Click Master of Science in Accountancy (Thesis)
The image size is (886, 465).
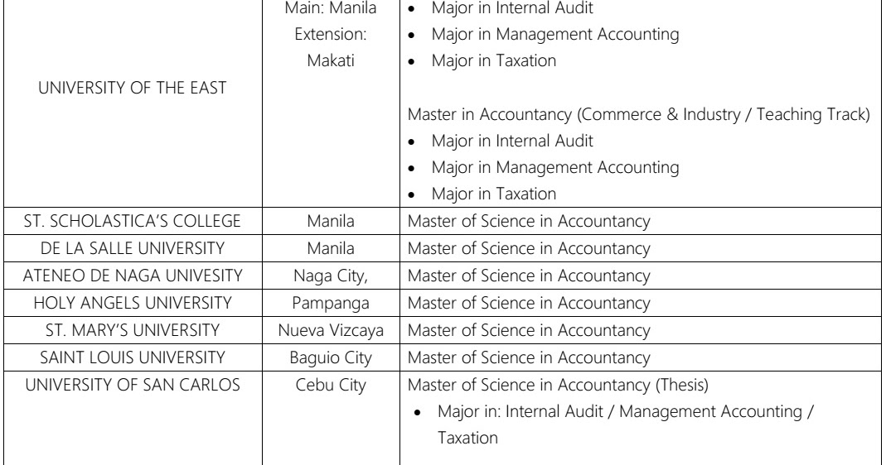pyautogui.click(x=558, y=385)
